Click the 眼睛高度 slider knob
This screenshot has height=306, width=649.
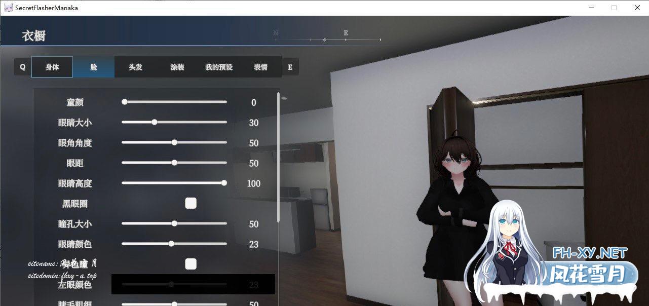tap(224, 183)
